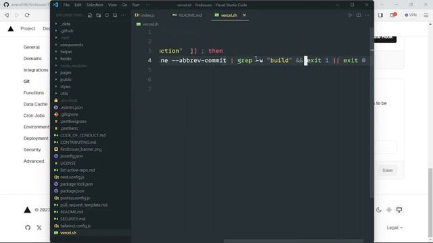Open .gitignore file in Explorer

pos(69,114)
